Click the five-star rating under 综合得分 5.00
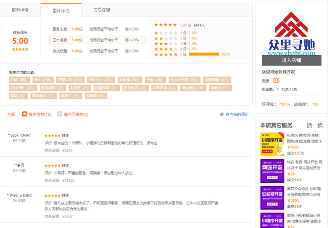328x228 pixels. click(x=20, y=49)
